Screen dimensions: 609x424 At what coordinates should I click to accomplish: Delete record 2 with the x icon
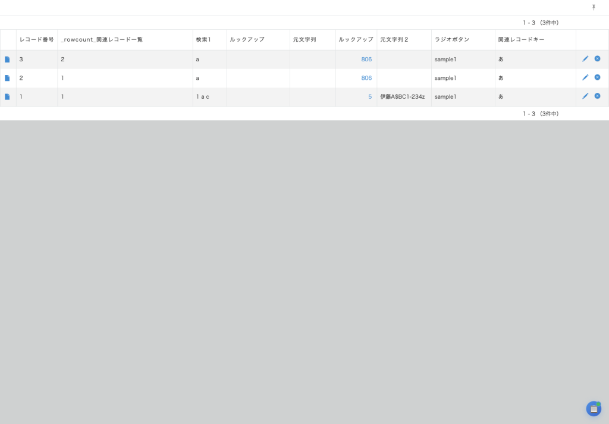point(597,77)
